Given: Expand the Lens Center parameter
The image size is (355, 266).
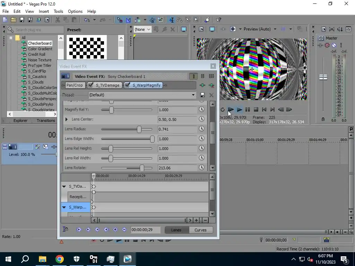Looking at the screenshot, I should tap(66, 119).
